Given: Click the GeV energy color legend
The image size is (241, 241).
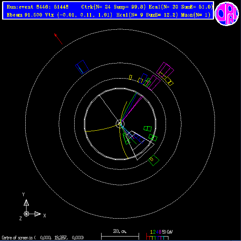Looking at the screenshot, I should 159,235.
